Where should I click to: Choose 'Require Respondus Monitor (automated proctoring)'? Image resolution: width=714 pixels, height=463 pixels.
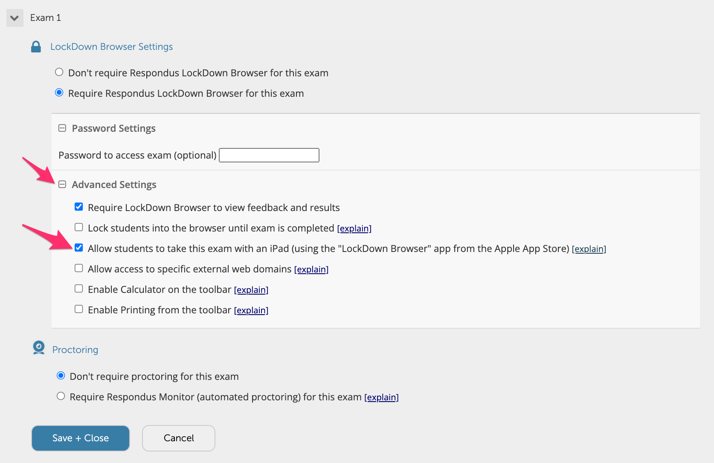pyautogui.click(x=61, y=396)
